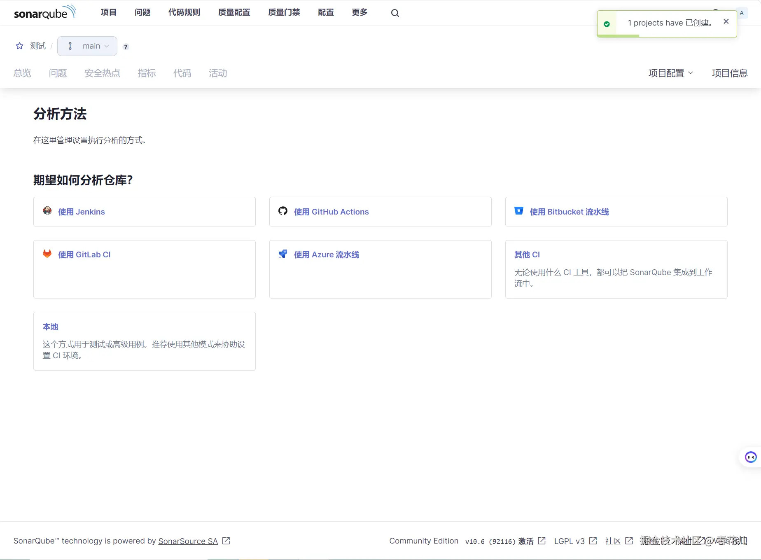The image size is (761, 560).
Task: Open the 社区 footer link
Action: tap(613, 541)
